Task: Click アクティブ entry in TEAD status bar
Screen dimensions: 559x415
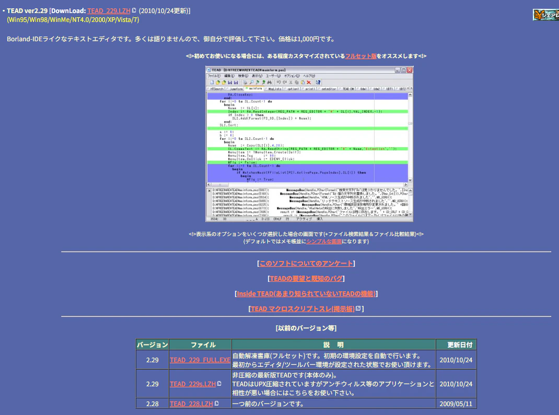Action: pos(304,219)
